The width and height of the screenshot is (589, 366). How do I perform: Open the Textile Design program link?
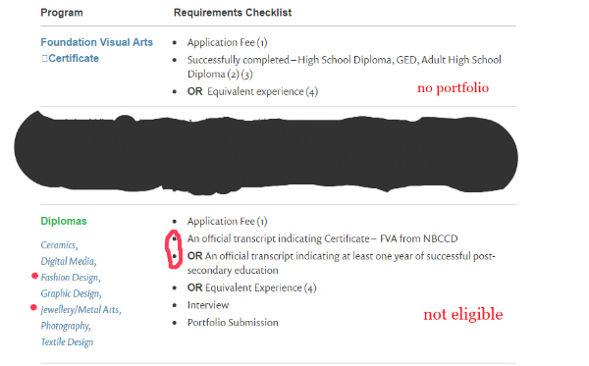67,342
